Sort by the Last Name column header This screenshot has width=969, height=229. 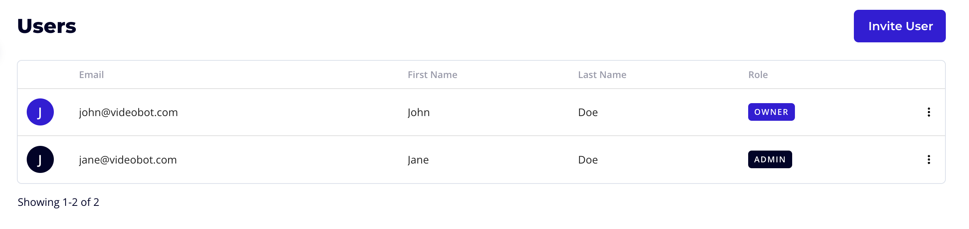click(602, 75)
